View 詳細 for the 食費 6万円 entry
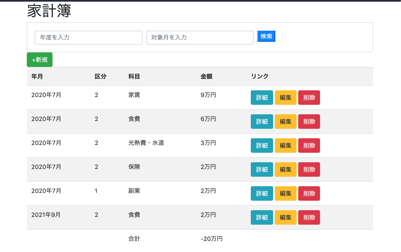The height and width of the screenshot is (252, 401). click(x=262, y=122)
